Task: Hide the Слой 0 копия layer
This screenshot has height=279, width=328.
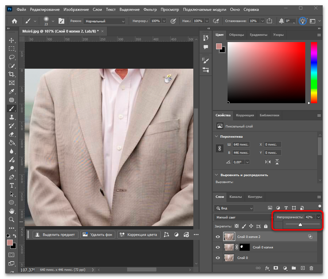Action: [x=218, y=247]
